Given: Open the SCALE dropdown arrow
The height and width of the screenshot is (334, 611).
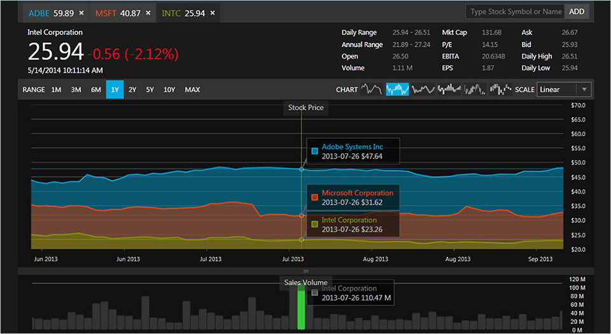Looking at the screenshot, I should 584,90.
